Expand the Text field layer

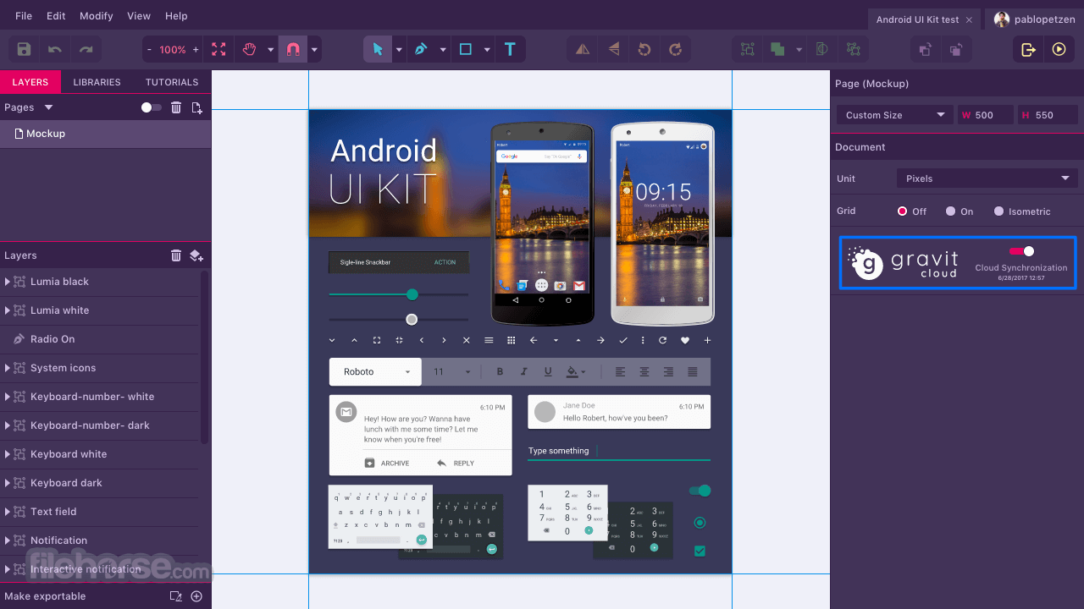pyautogui.click(x=8, y=512)
